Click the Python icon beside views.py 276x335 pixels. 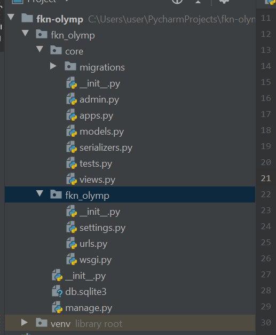pos(72,179)
